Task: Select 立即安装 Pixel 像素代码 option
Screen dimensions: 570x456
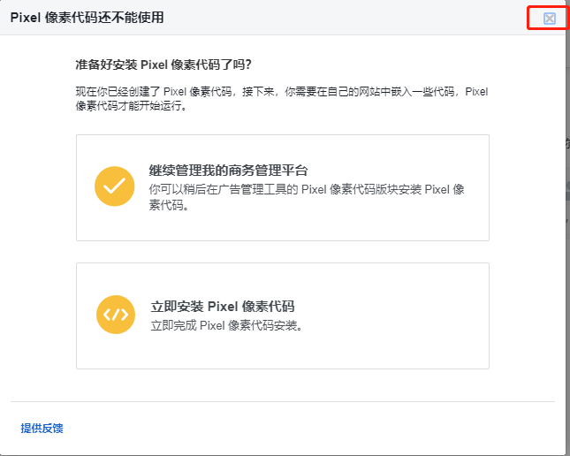Action: click(283, 316)
